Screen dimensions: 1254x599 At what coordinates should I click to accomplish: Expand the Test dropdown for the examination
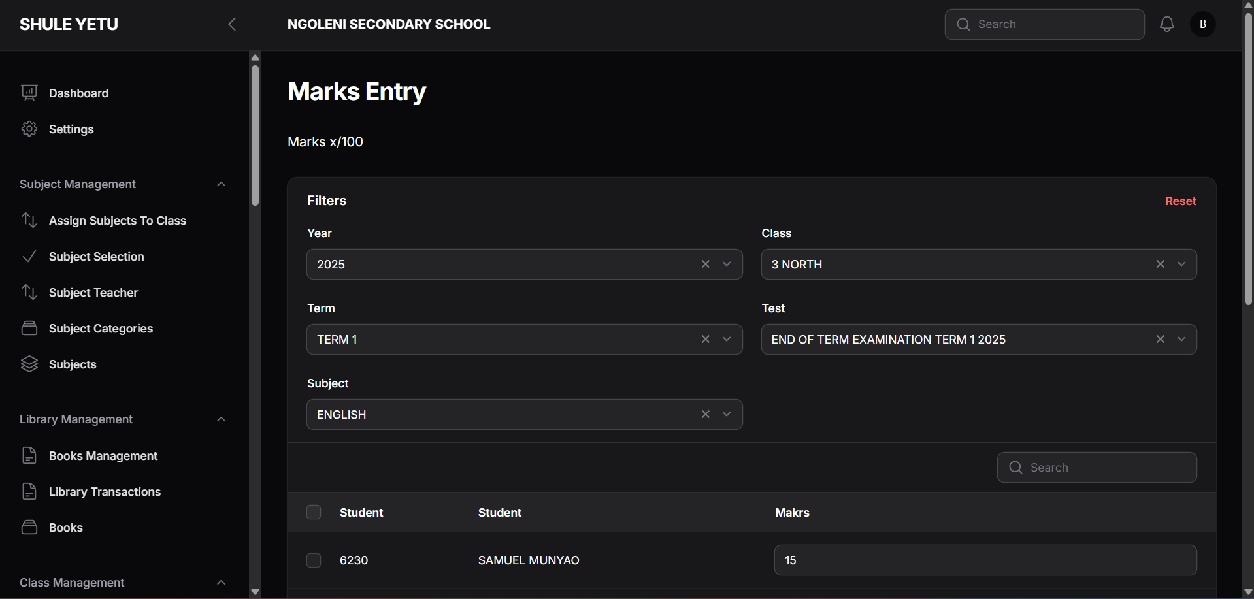coord(1181,339)
